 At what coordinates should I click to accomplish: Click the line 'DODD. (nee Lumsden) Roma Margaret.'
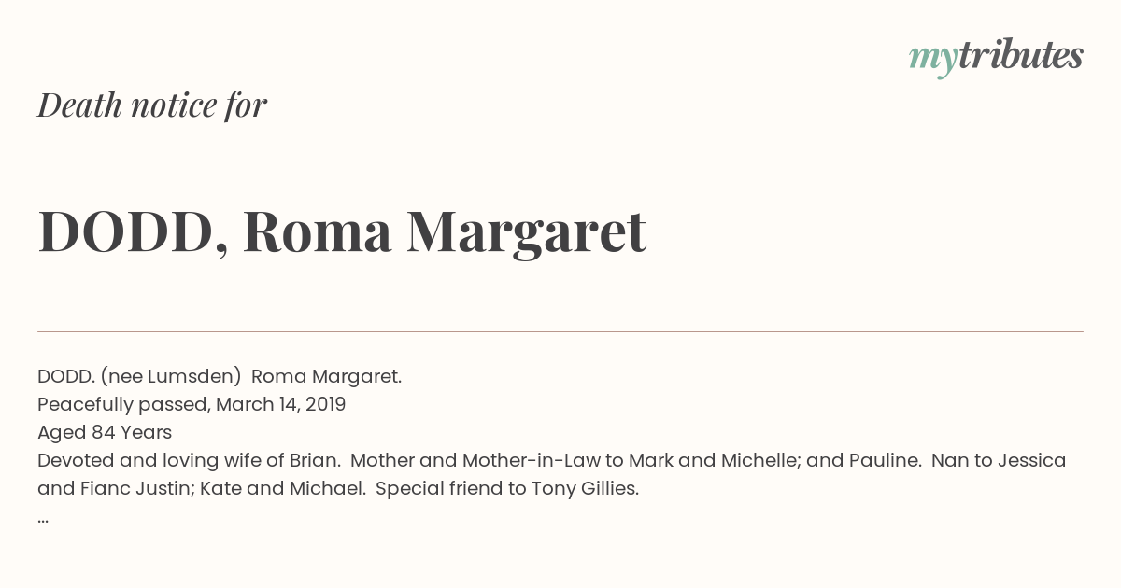pos(220,376)
